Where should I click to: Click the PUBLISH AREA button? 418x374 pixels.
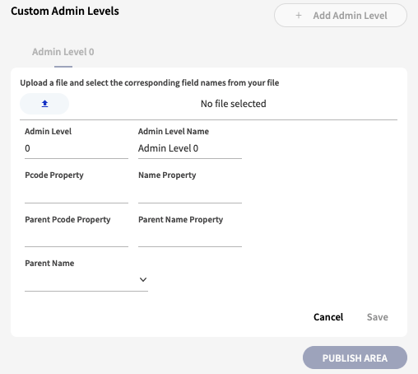point(355,358)
